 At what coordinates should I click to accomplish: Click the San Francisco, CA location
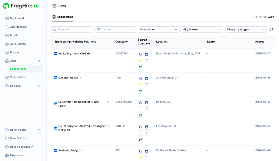167,78
